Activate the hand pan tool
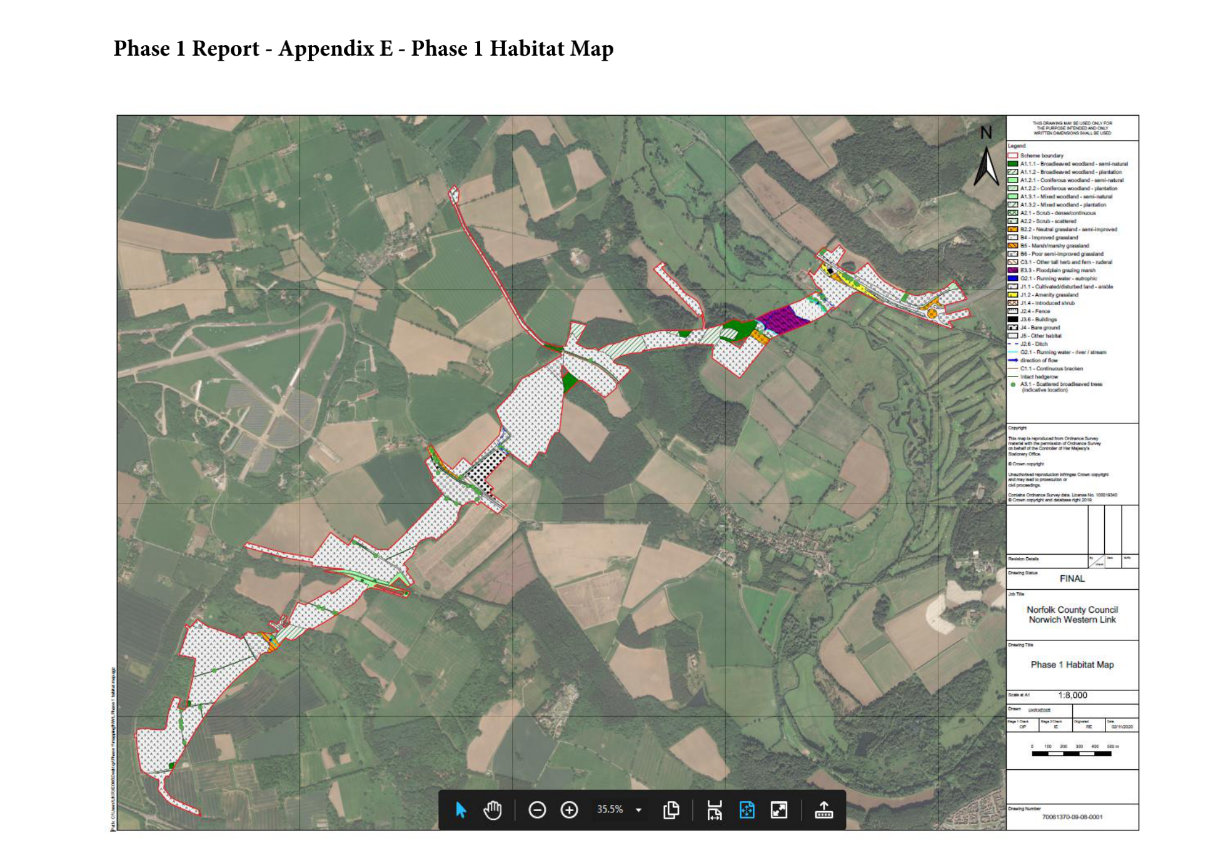 click(493, 810)
